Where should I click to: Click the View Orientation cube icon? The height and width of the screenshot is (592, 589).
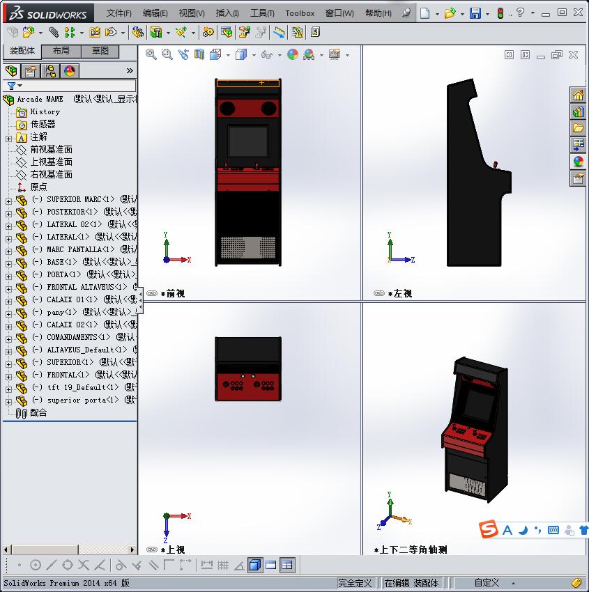[x=215, y=55]
